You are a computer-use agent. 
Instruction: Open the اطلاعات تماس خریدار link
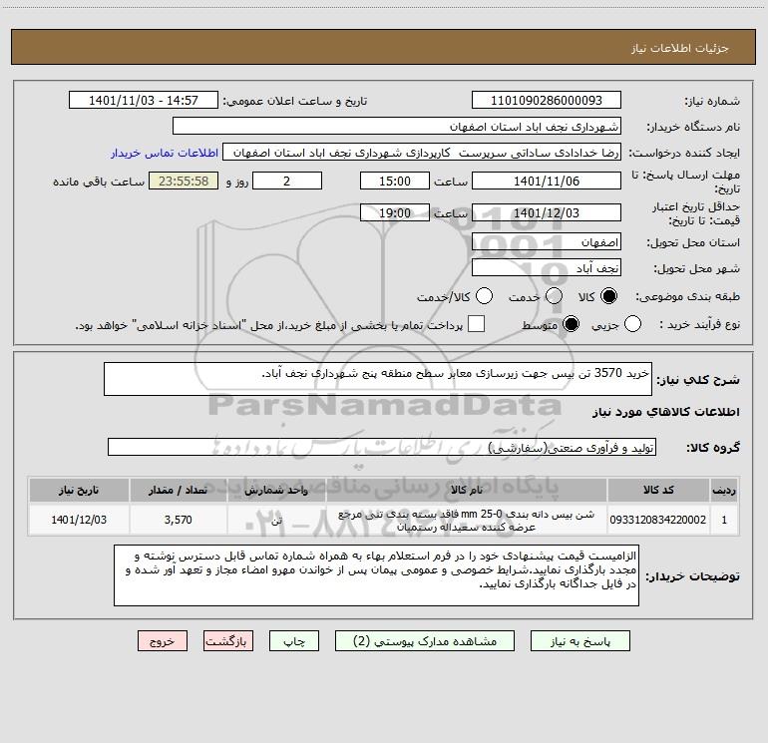[165, 153]
